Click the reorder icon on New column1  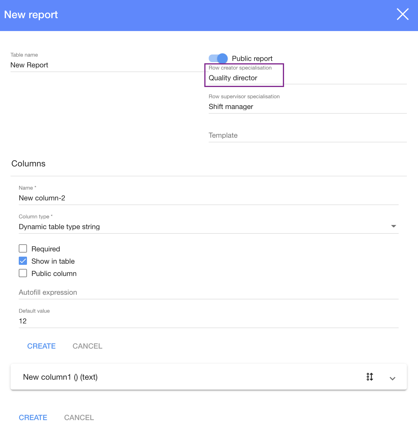(370, 377)
